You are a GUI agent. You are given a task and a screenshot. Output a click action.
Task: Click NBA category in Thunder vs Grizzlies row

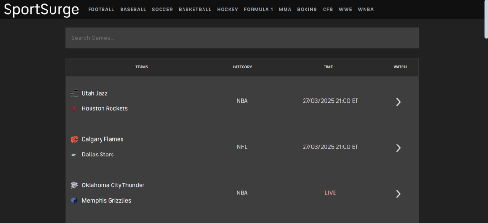point(242,193)
